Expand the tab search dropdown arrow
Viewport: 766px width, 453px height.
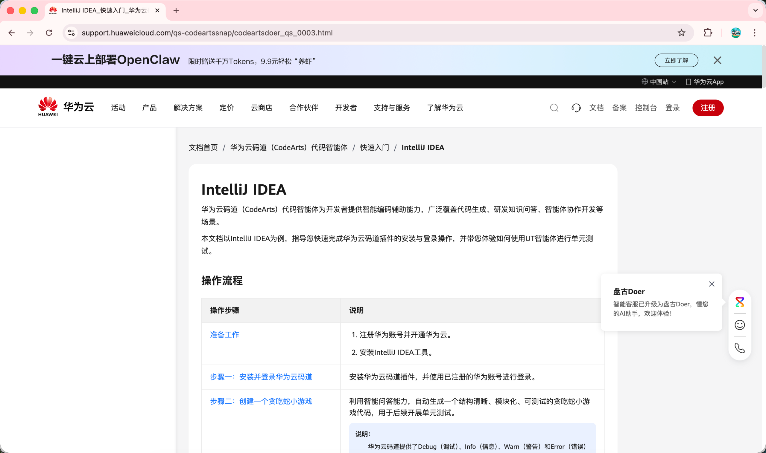(755, 11)
